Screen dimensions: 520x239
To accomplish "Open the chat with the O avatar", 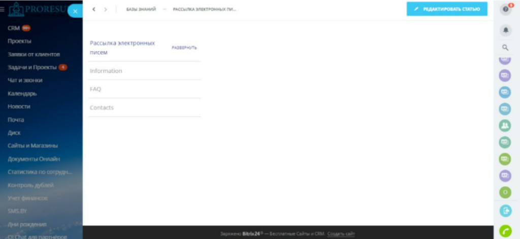I will tap(505, 192).
